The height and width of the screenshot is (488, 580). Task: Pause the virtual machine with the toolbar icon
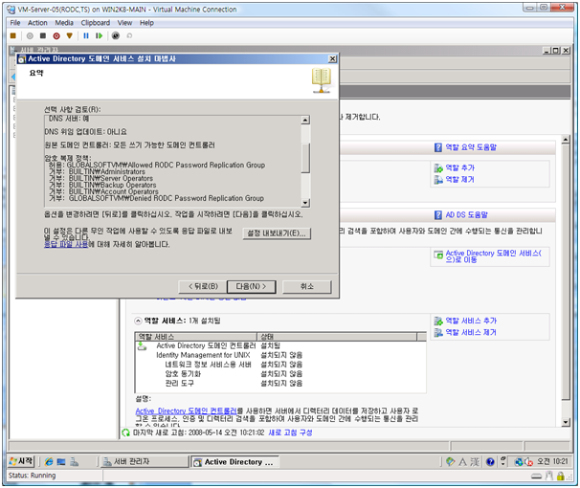click(x=86, y=35)
